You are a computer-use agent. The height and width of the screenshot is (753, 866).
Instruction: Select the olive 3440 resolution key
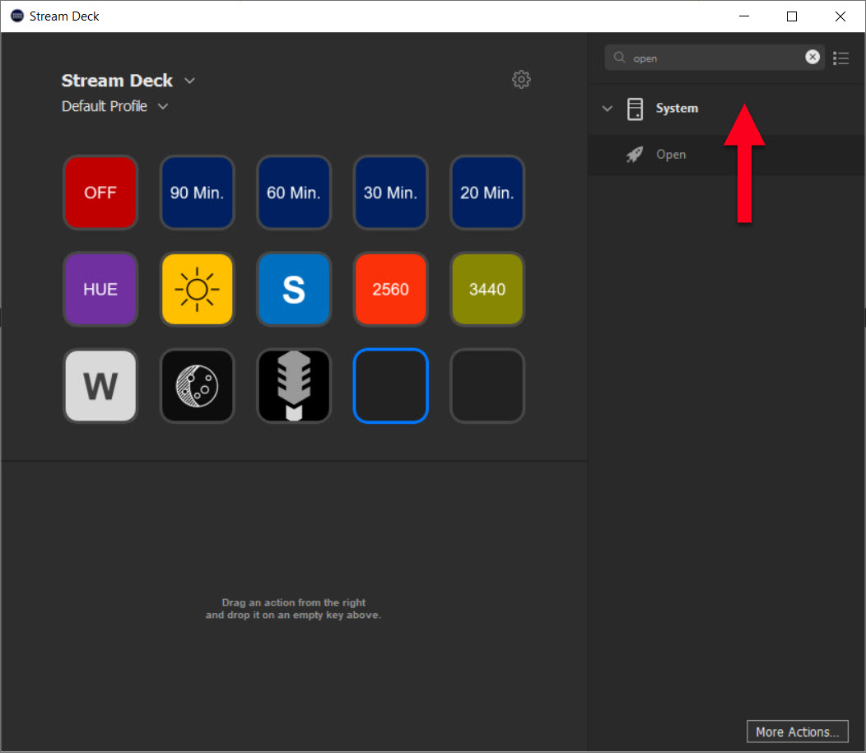(487, 289)
